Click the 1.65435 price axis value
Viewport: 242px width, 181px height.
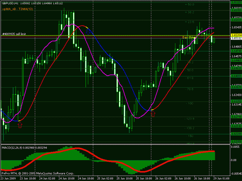coord(237,27)
